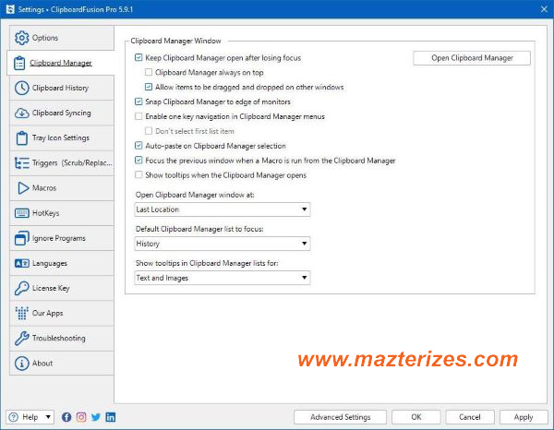Click the License Key icon
This screenshot has height=430, width=554.
pos(21,288)
